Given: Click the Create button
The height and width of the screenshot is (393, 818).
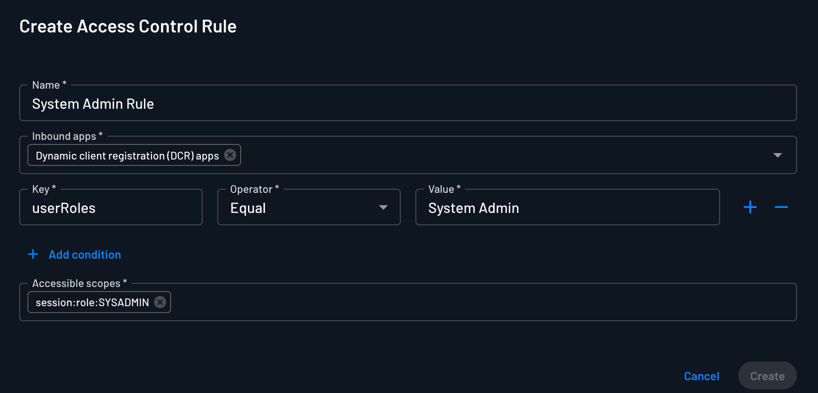Looking at the screenshot, I should pyautogui.click(x=767, y=376).
